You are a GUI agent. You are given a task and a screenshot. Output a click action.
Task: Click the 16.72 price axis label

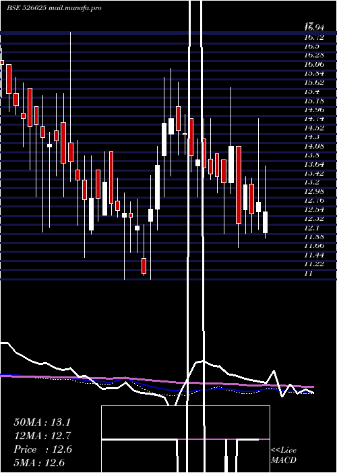pos(314,37)
